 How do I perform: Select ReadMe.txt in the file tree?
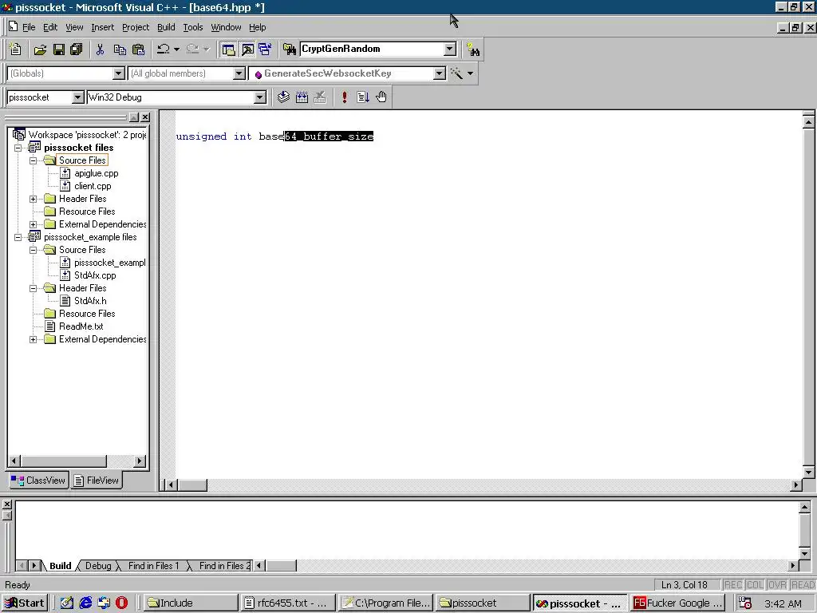coord(81,326)
